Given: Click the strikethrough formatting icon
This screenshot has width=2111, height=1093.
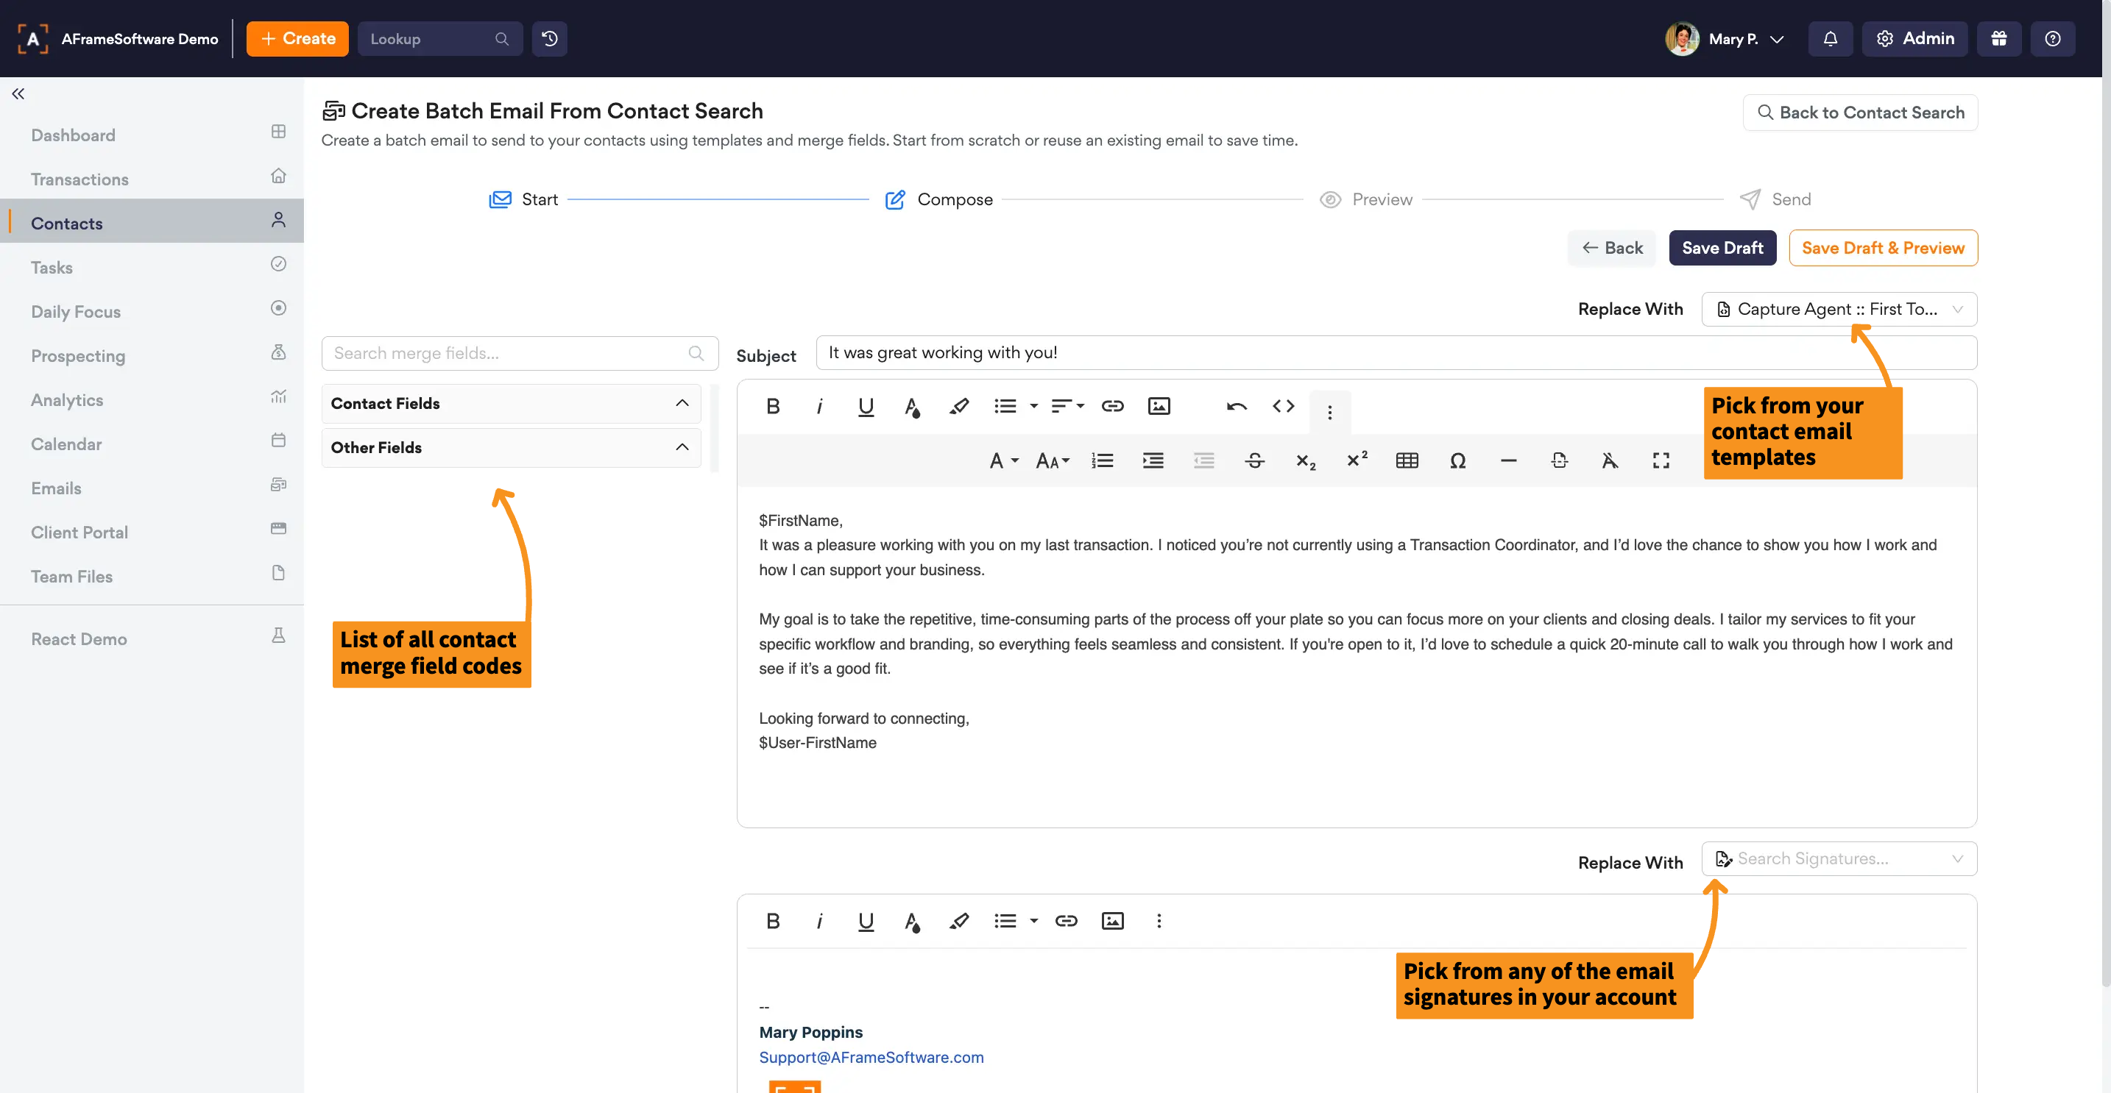Looking at the screenshot, I should (1253, 461).
